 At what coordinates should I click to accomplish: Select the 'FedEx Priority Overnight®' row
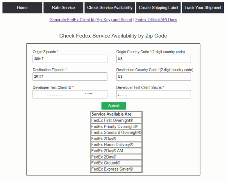click(116, 127)
